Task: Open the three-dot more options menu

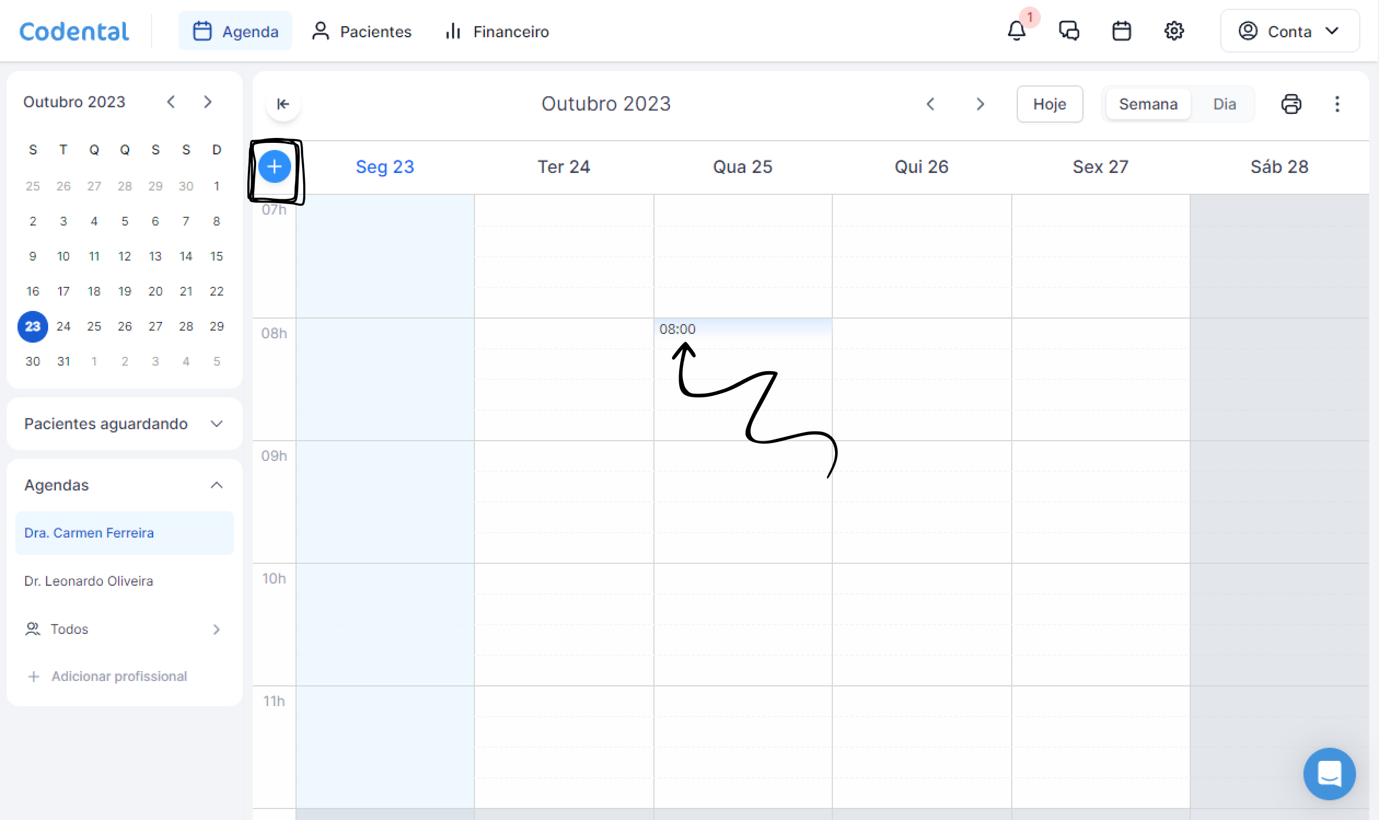Action: [x=1337, y=104]
